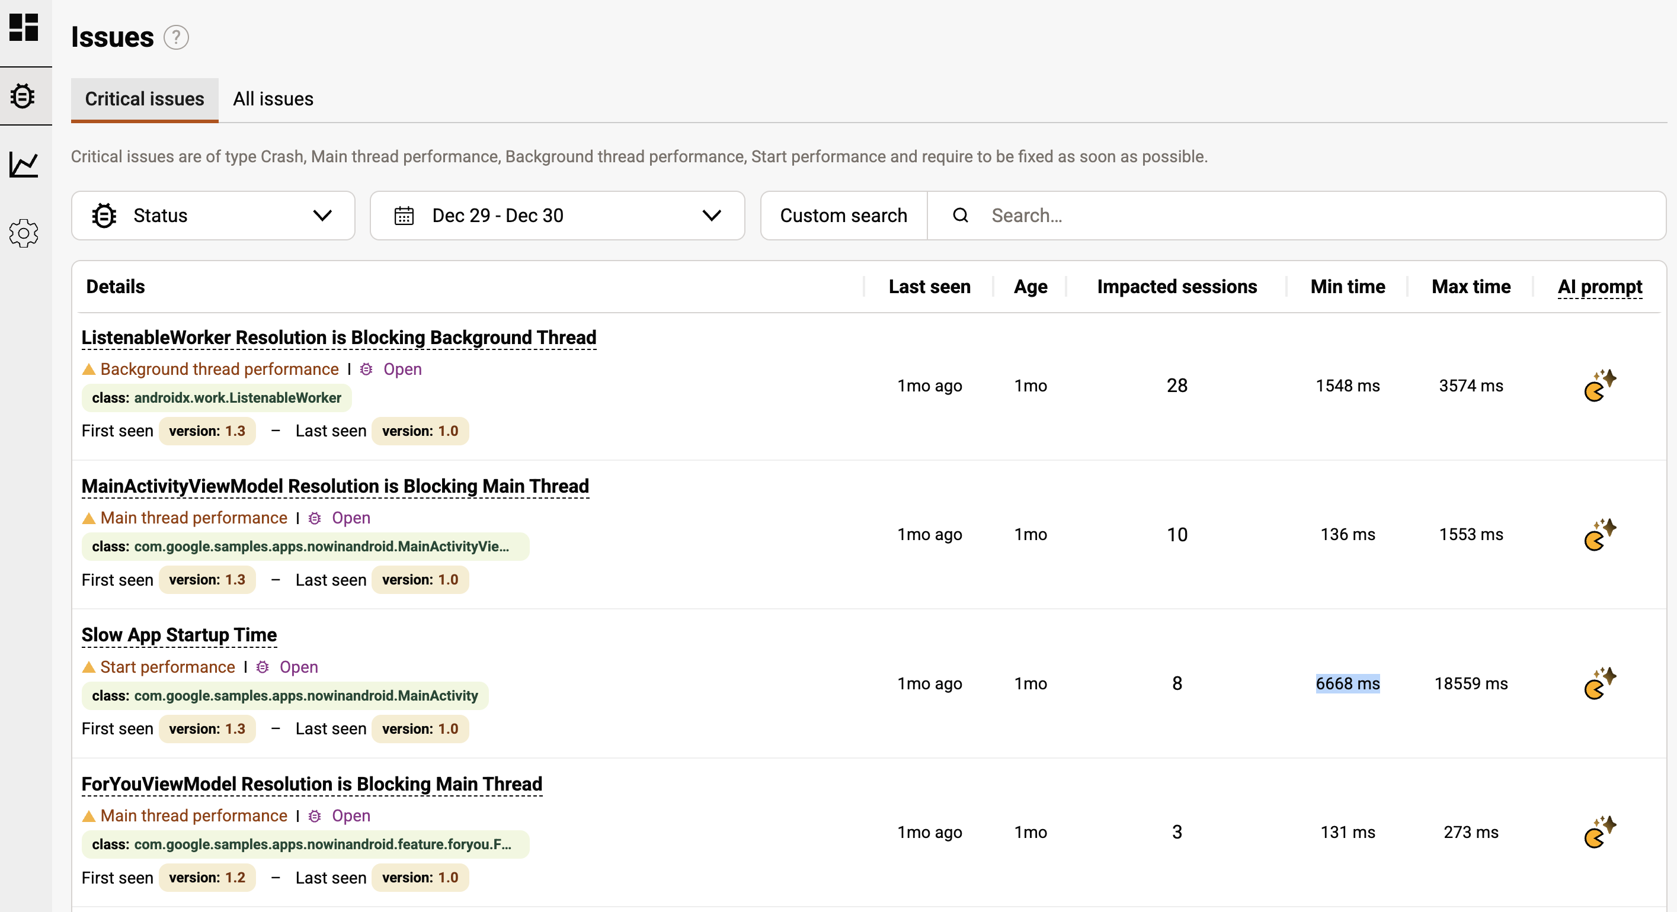Click the Custom search selector
The height and width of the screenshot is (912, 1677).
[843, 216]
